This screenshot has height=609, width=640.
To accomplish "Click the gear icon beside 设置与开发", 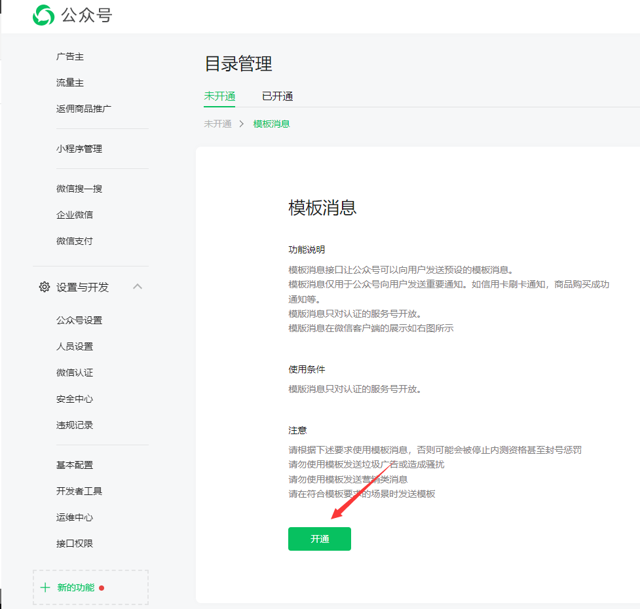I will [45, 287].
